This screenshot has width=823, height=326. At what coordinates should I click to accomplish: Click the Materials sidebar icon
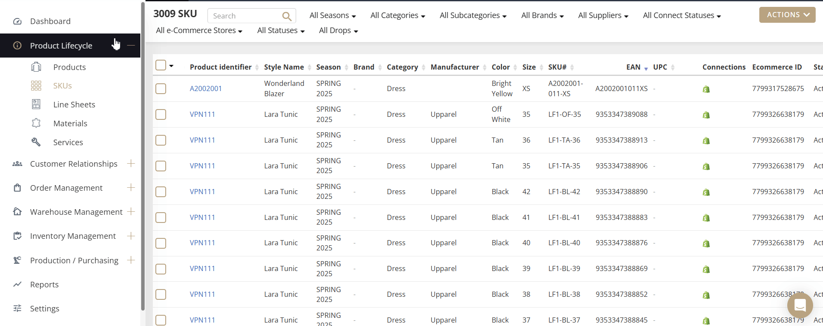tap(36, 123)
